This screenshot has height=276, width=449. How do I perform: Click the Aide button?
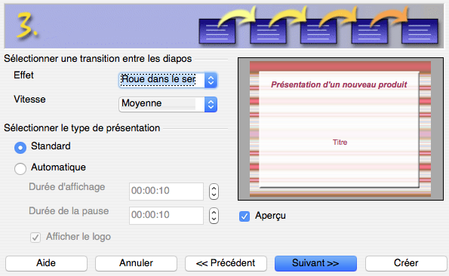[x=46, y=263]
